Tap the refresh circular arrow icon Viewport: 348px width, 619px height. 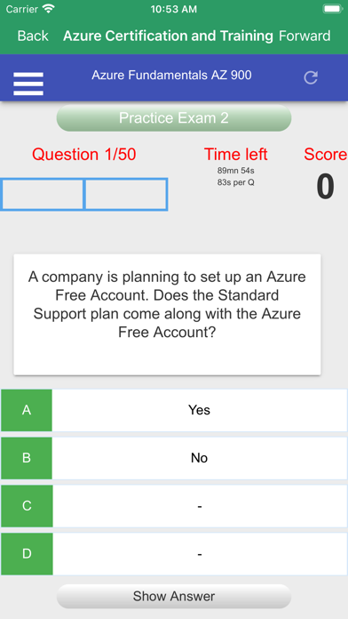pyautogui.click(x=311, y=77)
